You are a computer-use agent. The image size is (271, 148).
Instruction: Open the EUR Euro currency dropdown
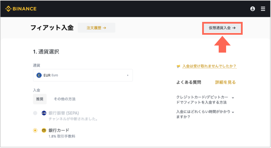click(83, 75)
